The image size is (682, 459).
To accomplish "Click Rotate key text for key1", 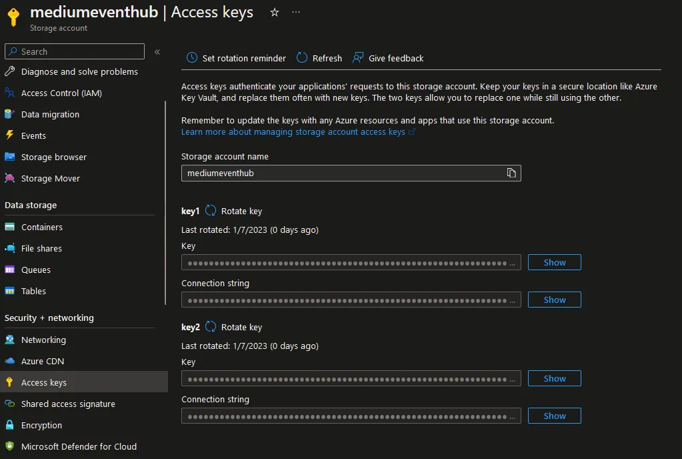I will point(241,211).
